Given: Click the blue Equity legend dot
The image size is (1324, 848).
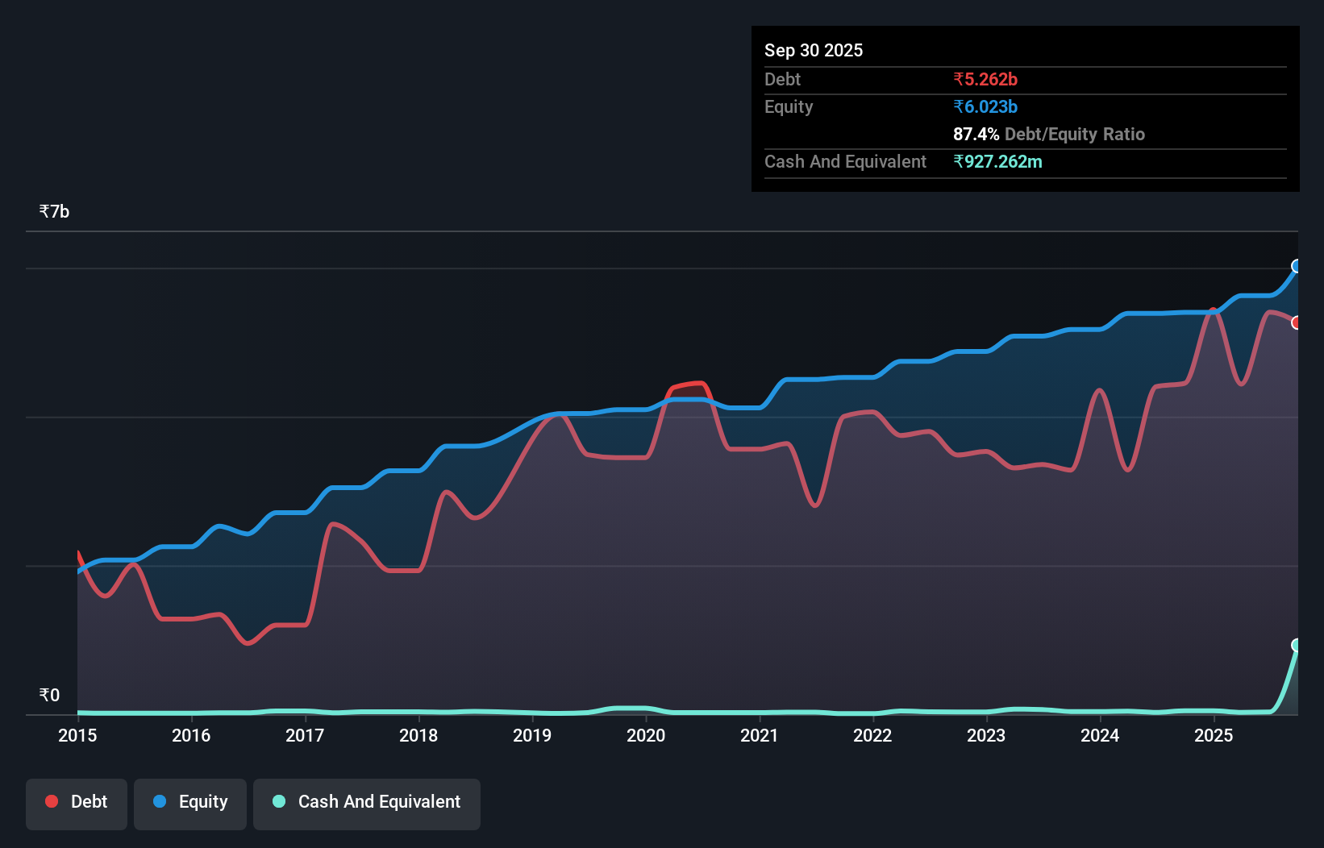Looking at the screenshot, I should [160, 802].
